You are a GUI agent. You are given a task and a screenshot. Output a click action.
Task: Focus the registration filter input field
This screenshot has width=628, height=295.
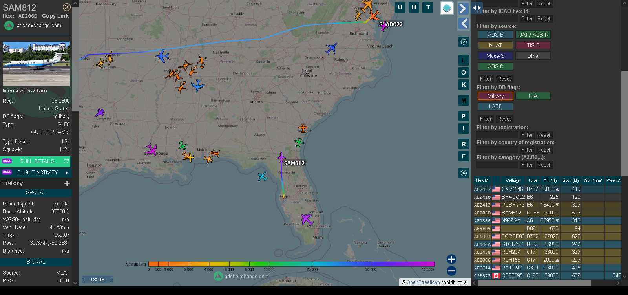point(497,135)
